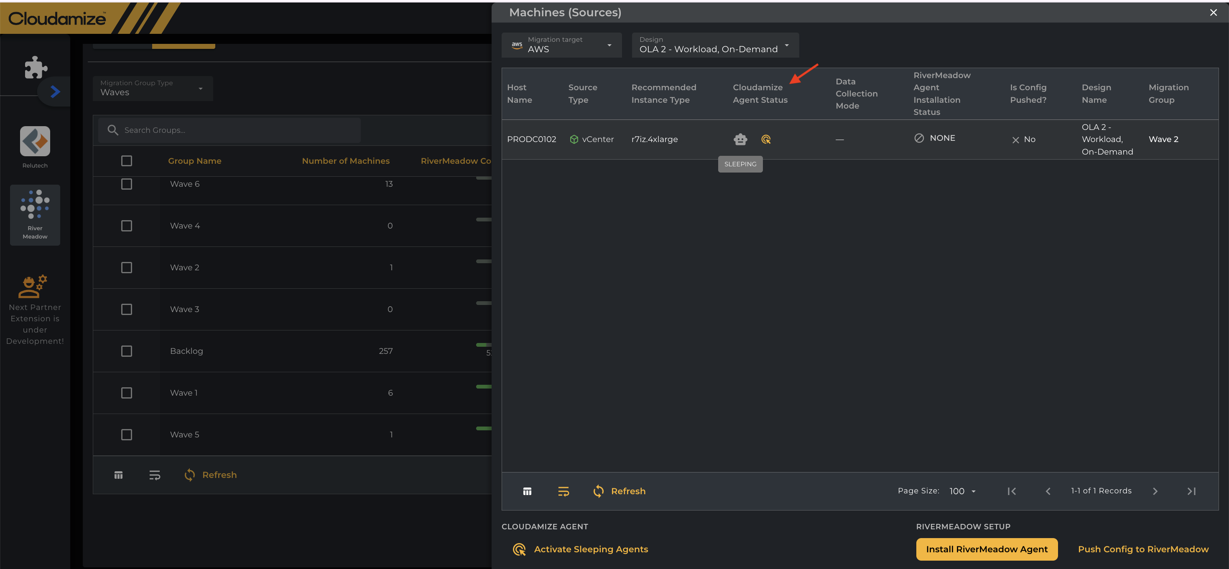Sort by Number of Machines column header
The image size is (1229, 569).
click(x=346, y=161)
